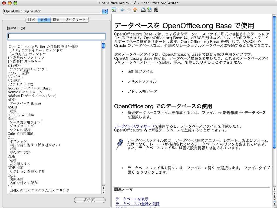Select index entry Calc で白黒印刷
This screenshot has height=208, width=277.
21,134
